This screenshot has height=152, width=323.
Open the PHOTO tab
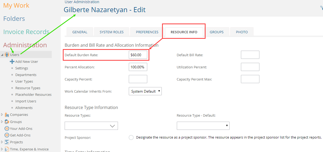pos(241,32)
